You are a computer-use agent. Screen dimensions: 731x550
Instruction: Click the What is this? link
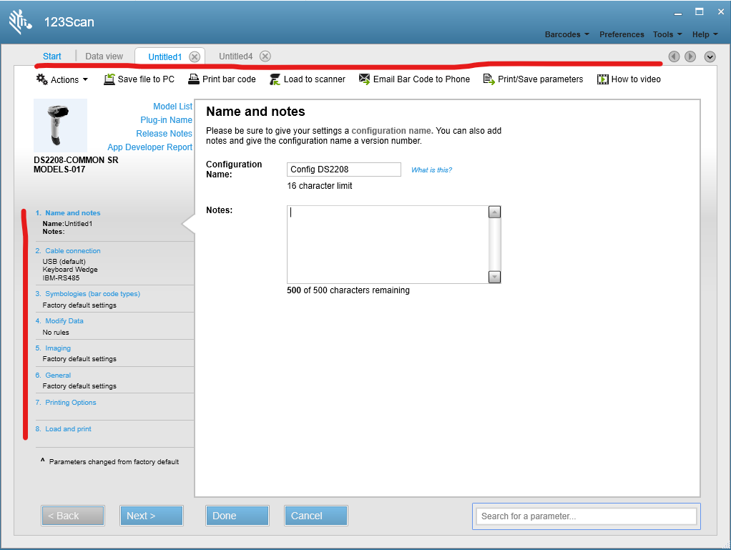tap(431, 170)
